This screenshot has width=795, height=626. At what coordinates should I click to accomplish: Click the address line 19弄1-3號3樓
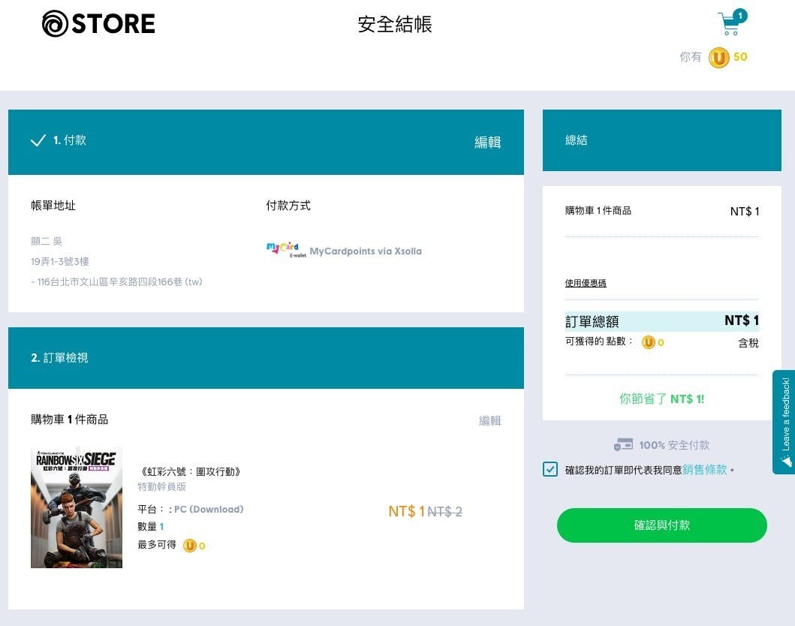pyautogui.click(x=60, y=261)
